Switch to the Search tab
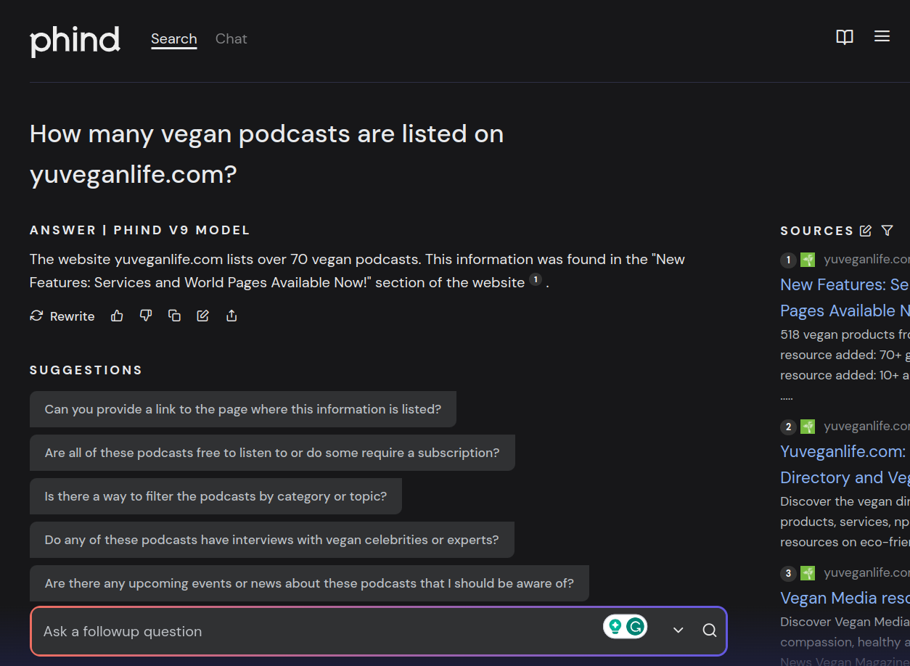 pos(174,39)
